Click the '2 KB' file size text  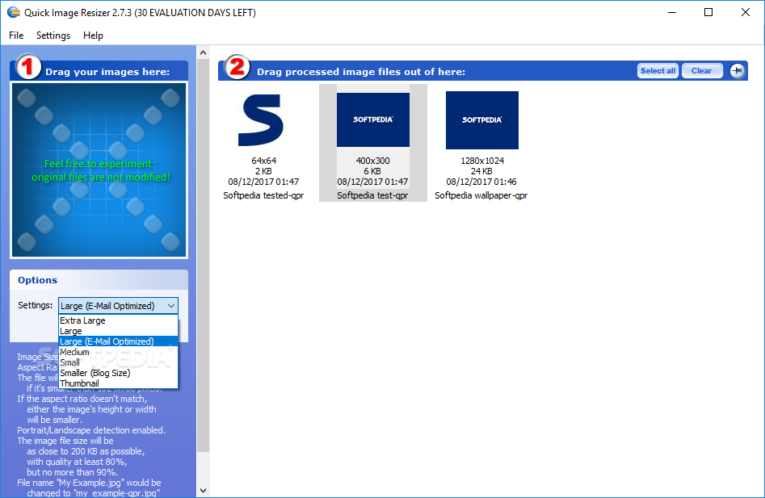(263, 171)
